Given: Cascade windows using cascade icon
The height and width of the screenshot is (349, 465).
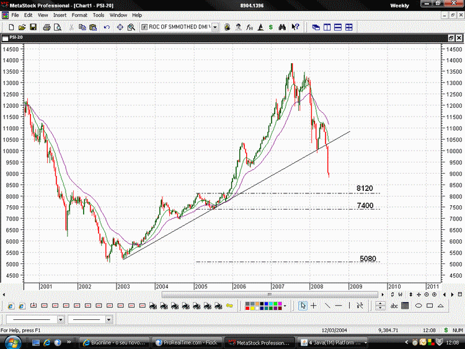Looking at the screenshot, I should 316,27.
